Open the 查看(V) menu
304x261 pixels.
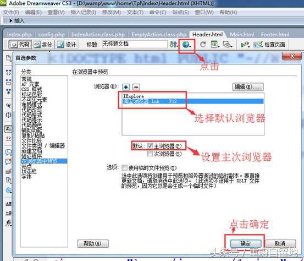pyautogui.click(x=56, y=13)
